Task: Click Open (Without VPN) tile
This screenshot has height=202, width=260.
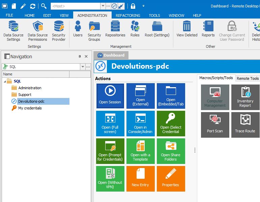Action: point(110,179)
